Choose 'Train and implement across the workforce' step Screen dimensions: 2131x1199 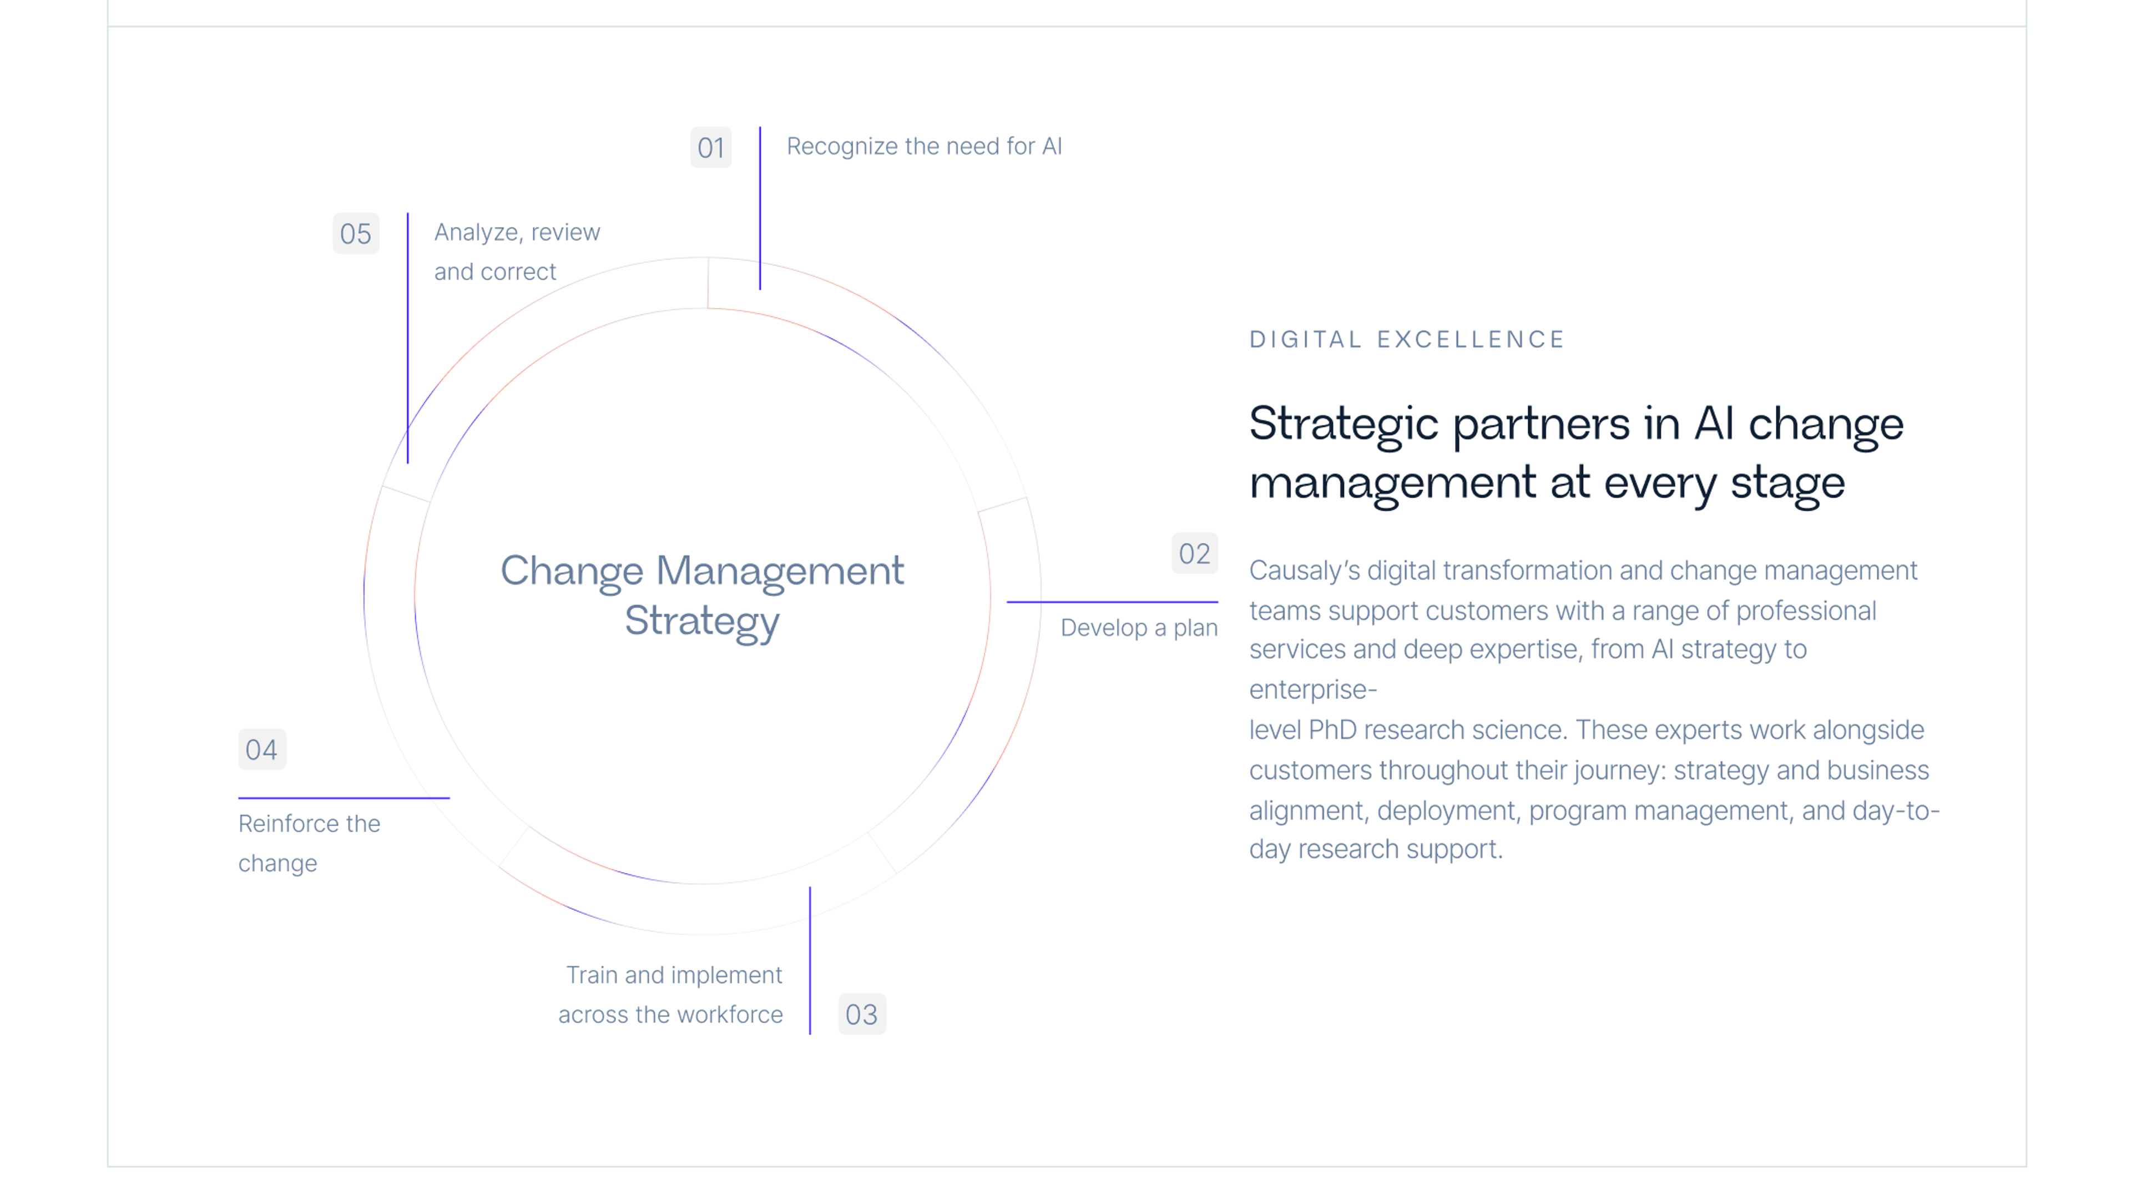point(670,995)
